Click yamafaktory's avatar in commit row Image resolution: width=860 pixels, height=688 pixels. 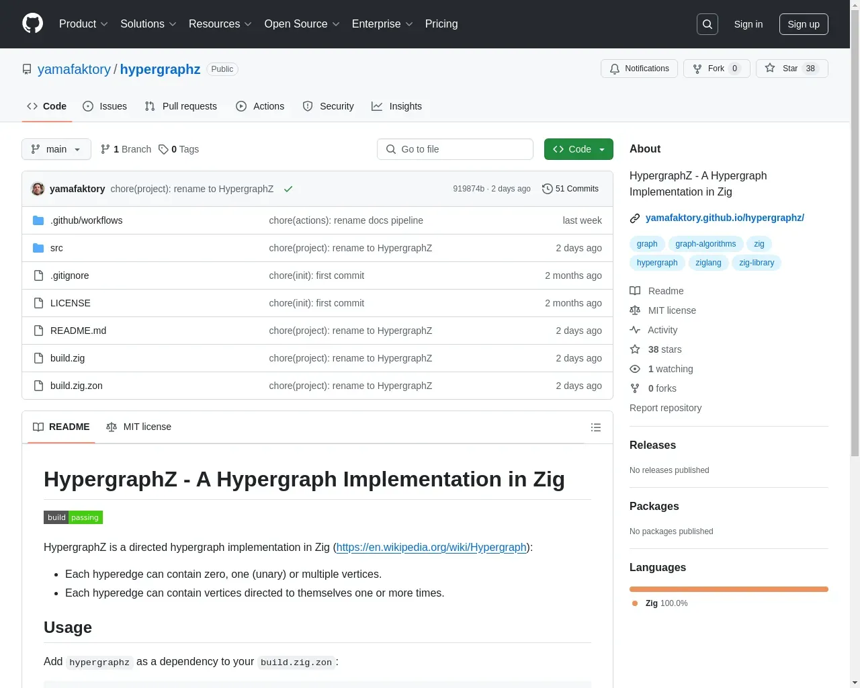[x=38, y=189]
